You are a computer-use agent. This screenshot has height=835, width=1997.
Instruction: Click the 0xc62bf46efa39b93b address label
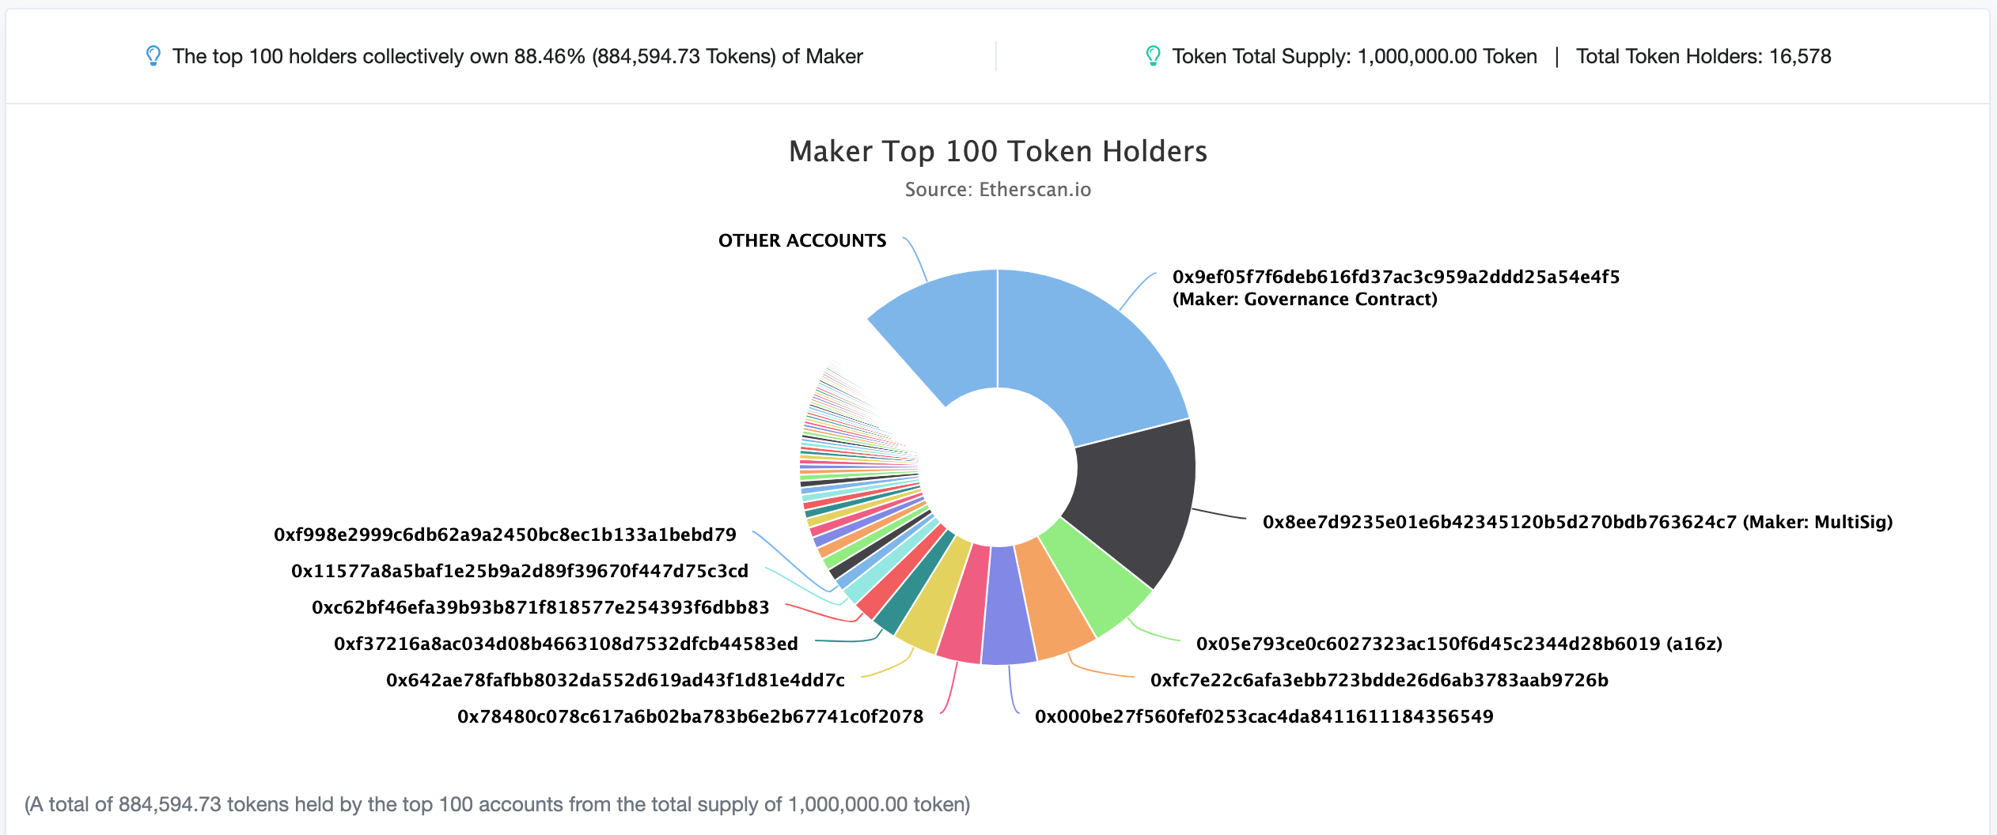(540, 607)
